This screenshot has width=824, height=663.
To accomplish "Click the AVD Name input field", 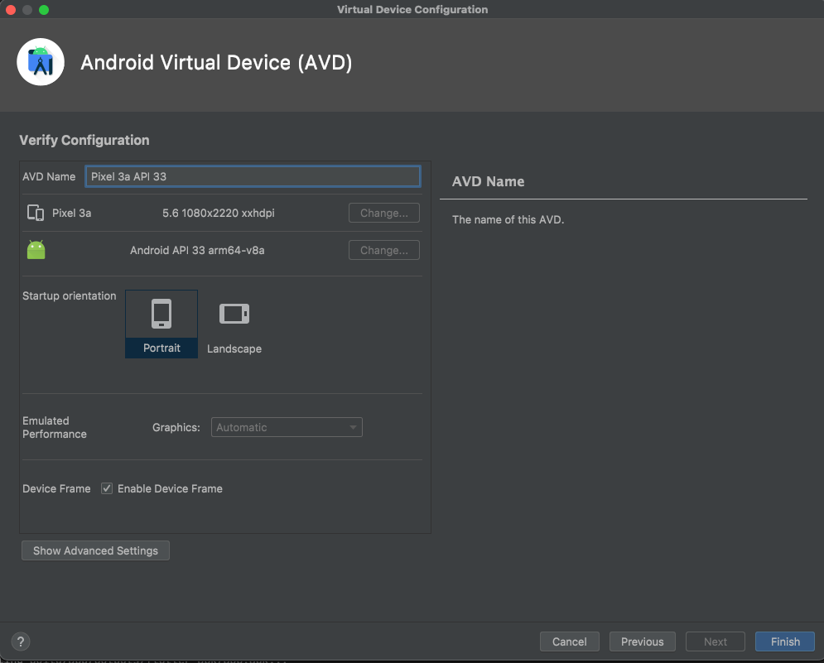I will pyautogui.click(x=253, y=176).
